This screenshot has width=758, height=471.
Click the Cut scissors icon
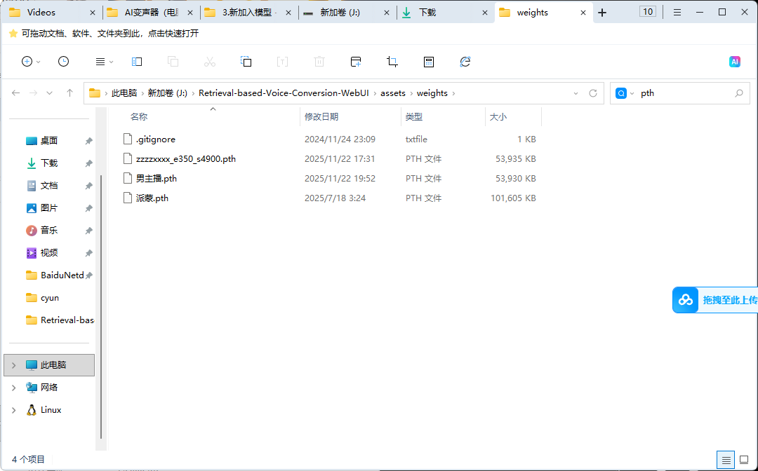click(x=209, y=61)
